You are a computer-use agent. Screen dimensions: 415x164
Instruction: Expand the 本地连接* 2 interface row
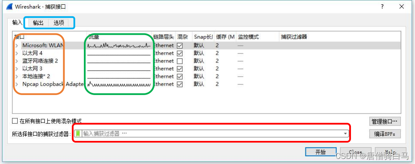coord(17,77)
